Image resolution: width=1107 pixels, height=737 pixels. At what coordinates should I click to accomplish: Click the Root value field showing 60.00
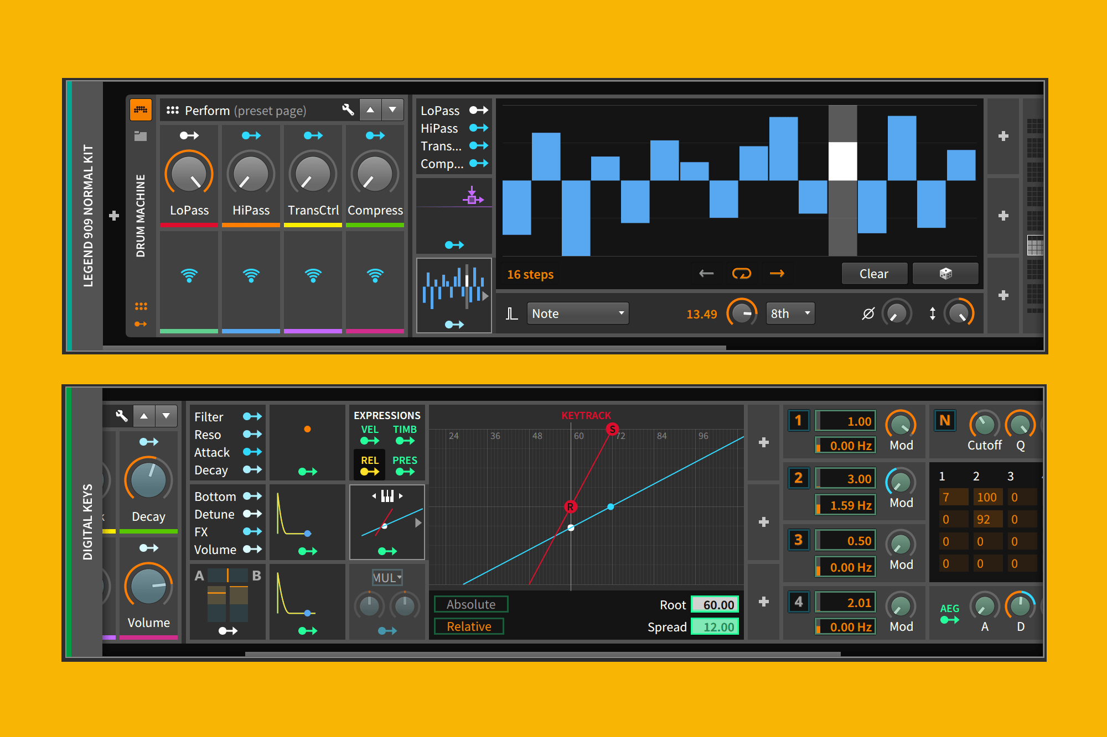pyautogui.click(x=715, y=604)
